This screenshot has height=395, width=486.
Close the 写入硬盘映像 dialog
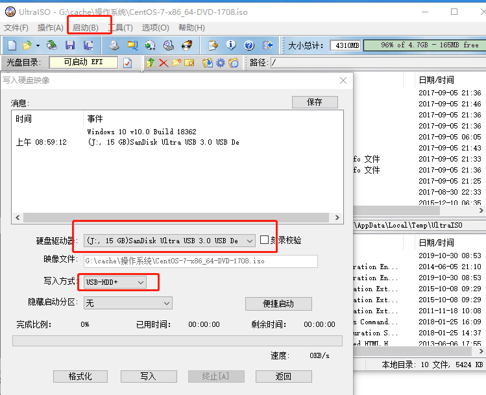point(343,80)
